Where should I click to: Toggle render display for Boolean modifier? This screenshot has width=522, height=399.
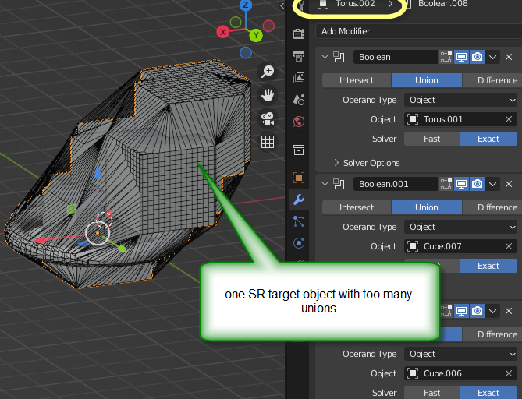point(477,57)
